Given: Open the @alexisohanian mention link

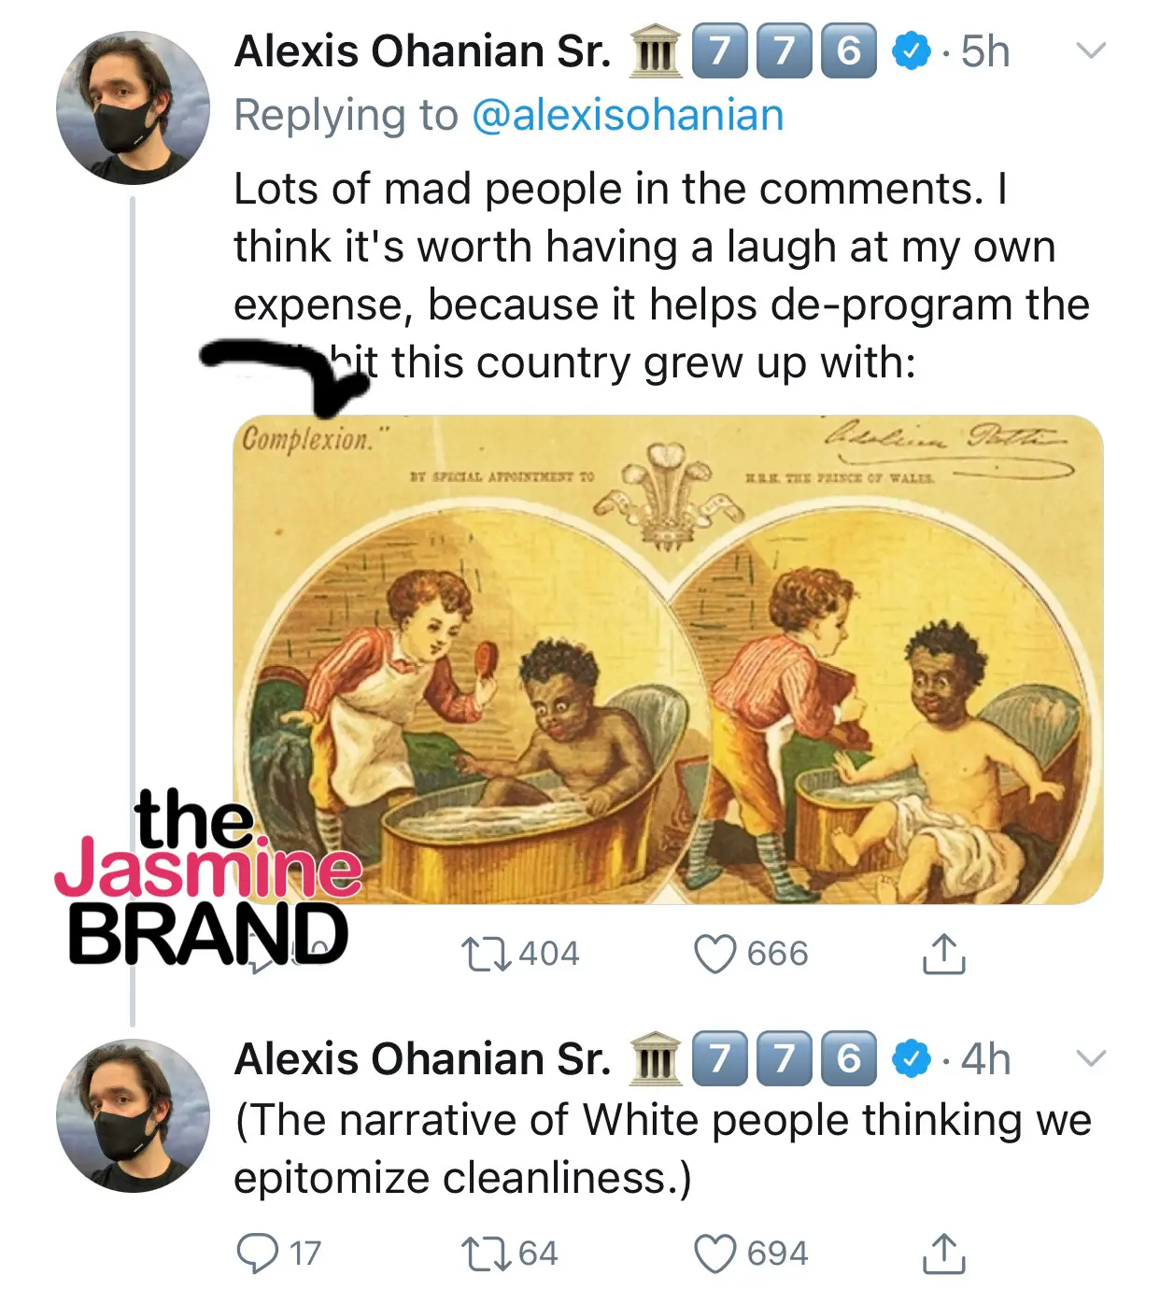Looking at the screenshot, I should pyautogui.click(x=627, y=116).
